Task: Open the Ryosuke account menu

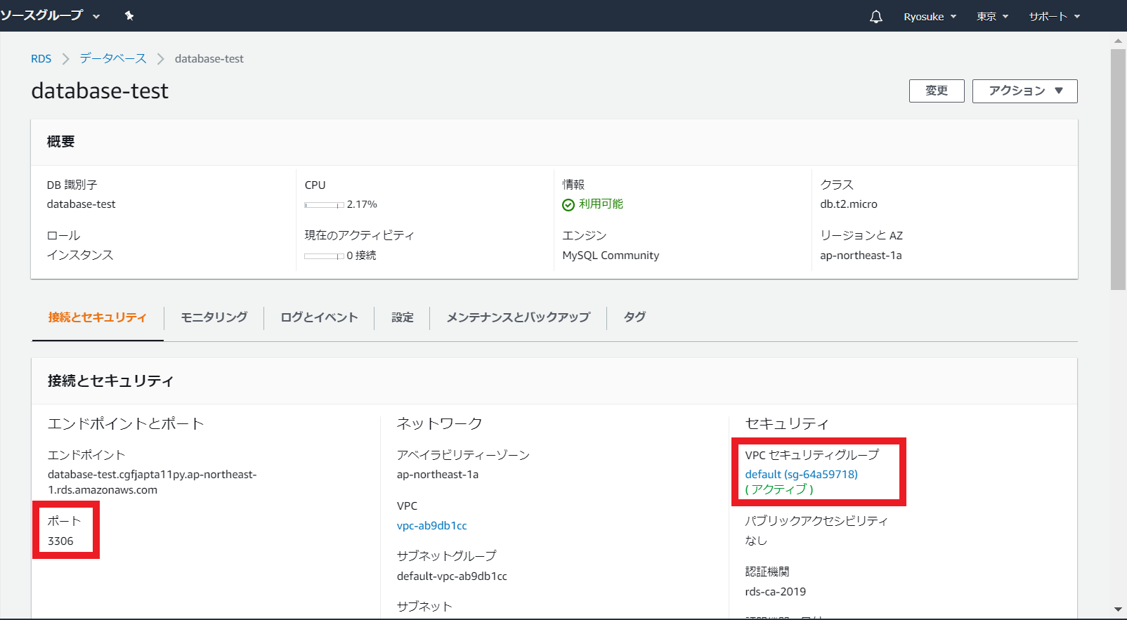Action: (x=930, y=16)
